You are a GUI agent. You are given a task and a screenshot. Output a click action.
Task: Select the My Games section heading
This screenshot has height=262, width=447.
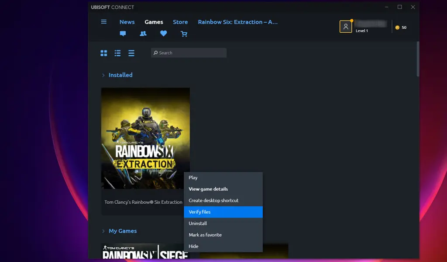[123, 231]
